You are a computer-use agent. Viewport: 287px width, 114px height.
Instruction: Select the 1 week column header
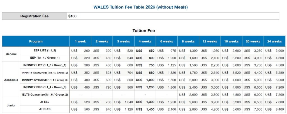(x=80, y=41)
